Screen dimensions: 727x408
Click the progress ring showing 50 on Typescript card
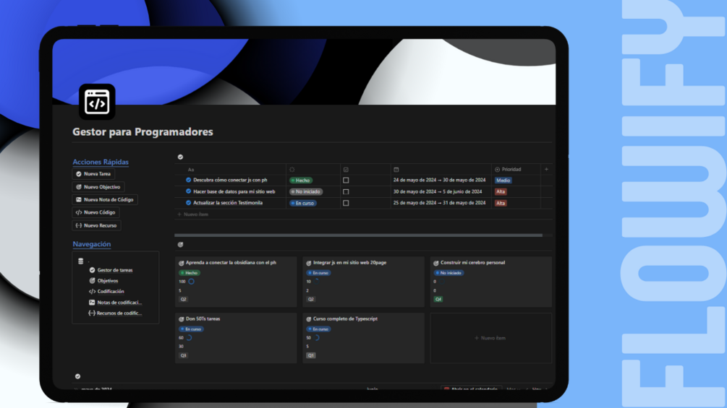point(316,338)
